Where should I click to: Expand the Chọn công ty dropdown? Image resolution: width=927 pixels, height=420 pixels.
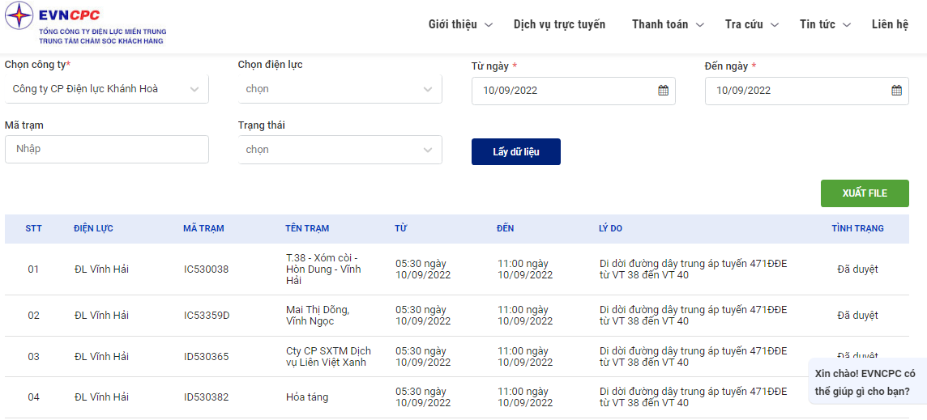click(x=106, y=89)
